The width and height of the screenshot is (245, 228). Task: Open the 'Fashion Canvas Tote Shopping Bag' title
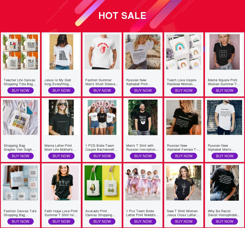click(20, 213)
